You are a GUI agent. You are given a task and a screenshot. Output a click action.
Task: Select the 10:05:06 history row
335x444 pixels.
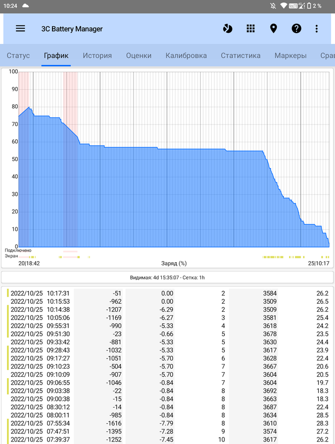click(168, 318)
